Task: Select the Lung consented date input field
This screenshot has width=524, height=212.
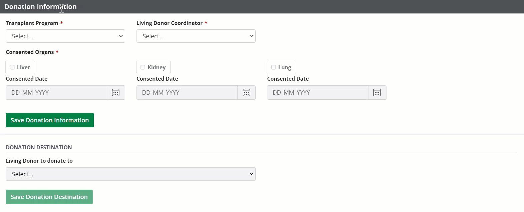Action: point(317,93)
